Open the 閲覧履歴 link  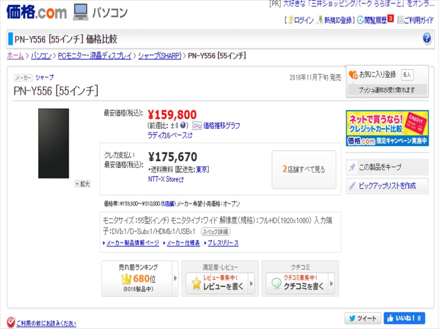click(x=376, y=20)
